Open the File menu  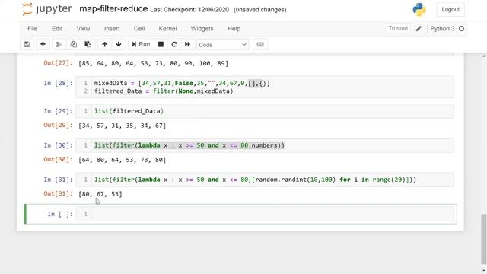click(x=32, y=29)
